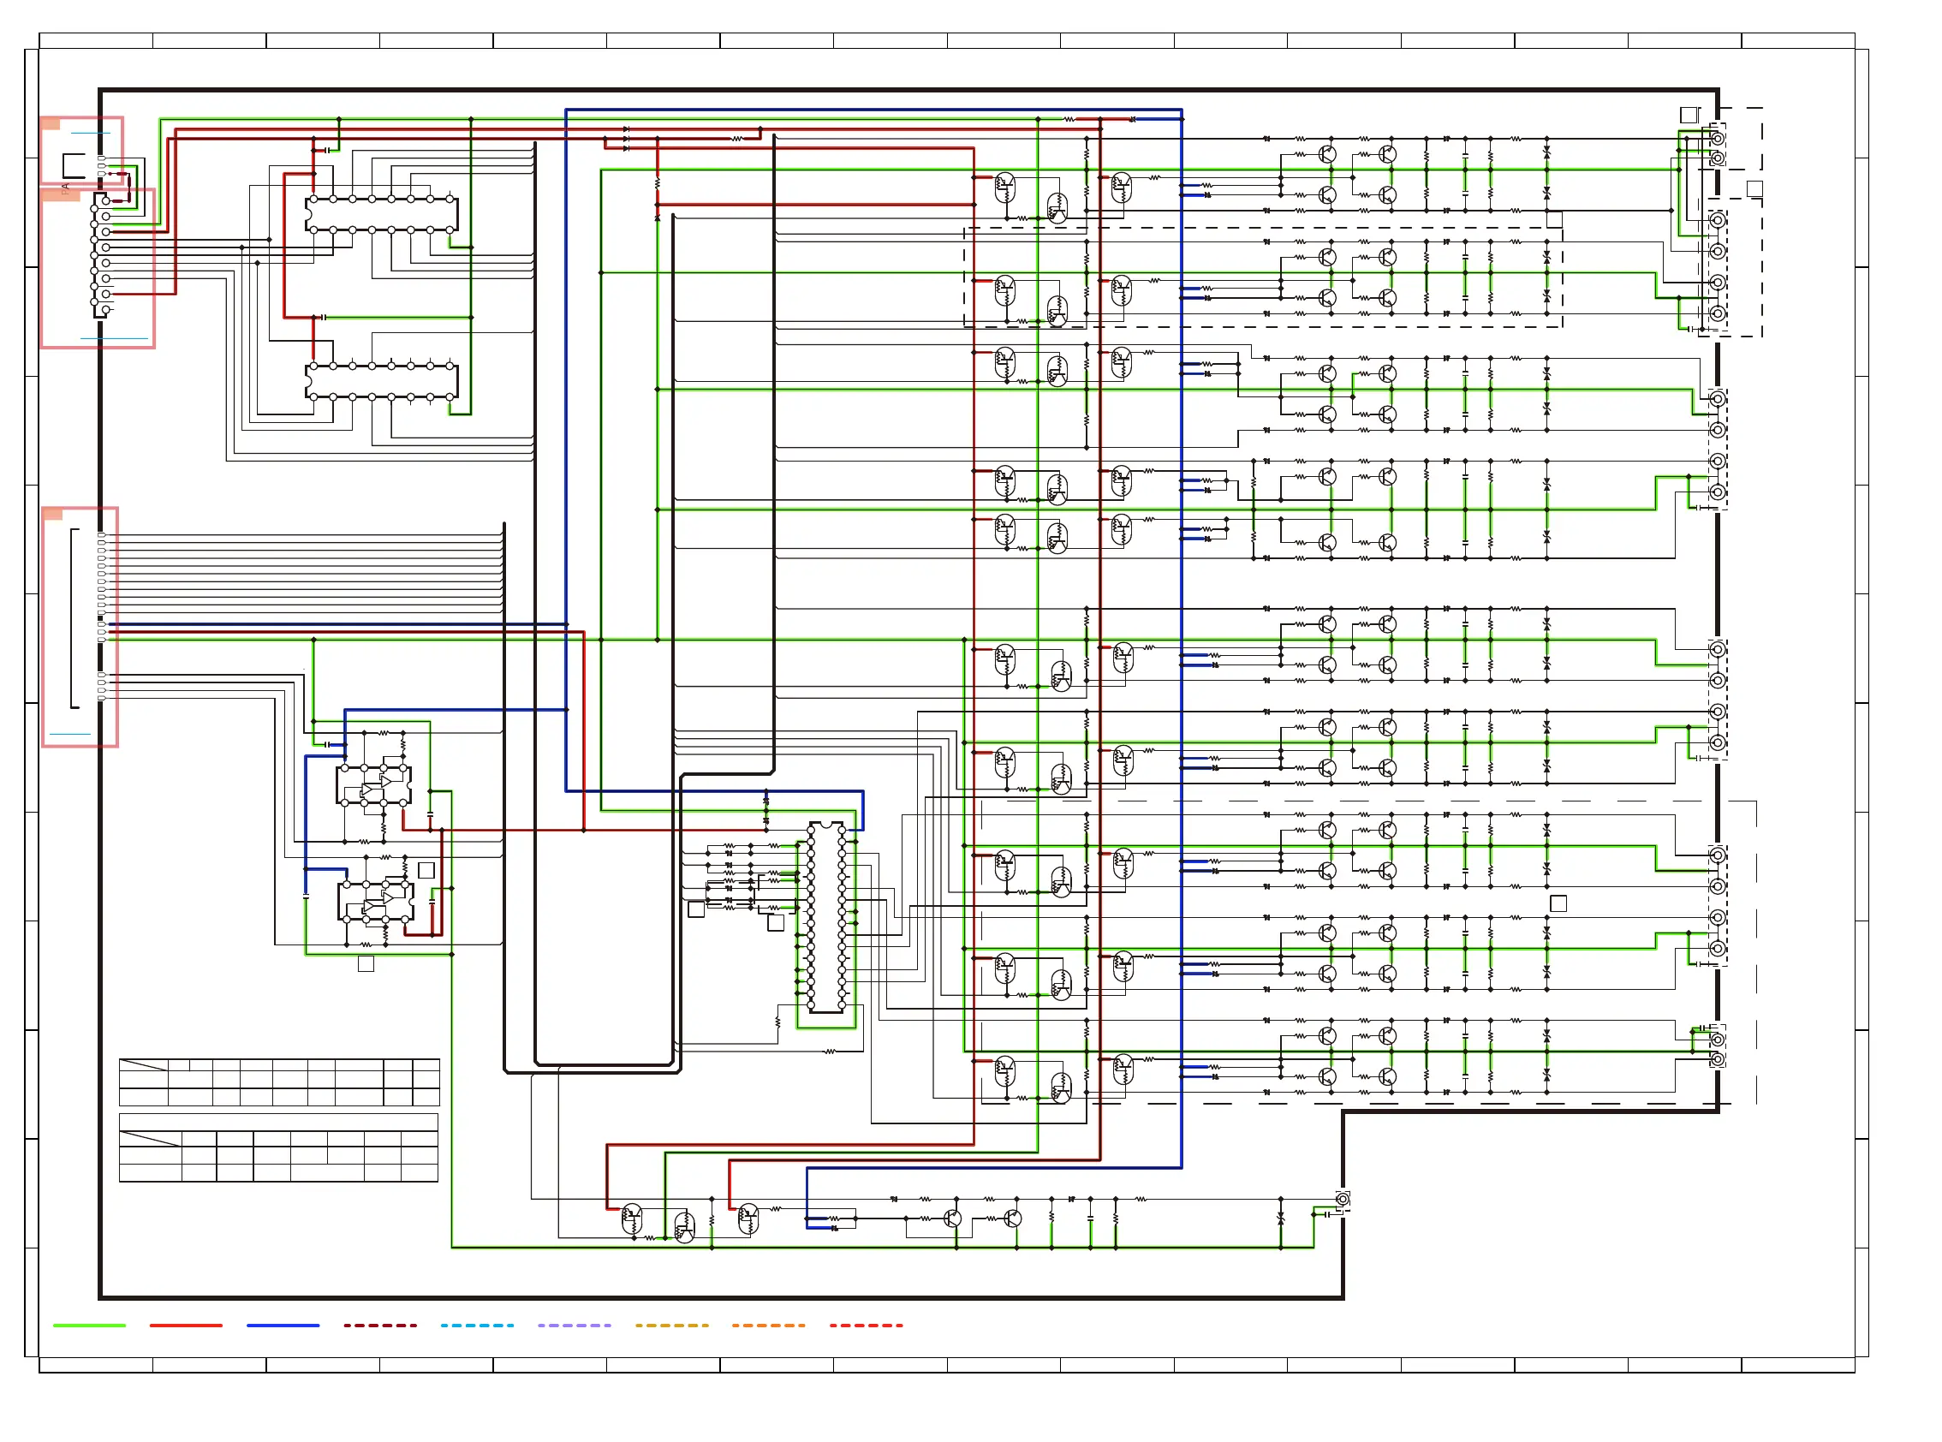Follow the cyan link above the three-pin connector
The image size is (1942, 1442).
point(90,134)
